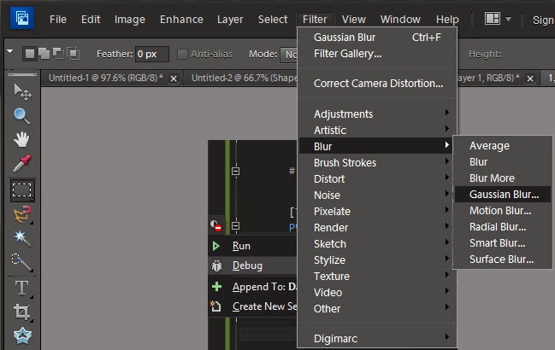Open the tool preset picker arrow
555x350 pixels.
[x=9, y=52]
